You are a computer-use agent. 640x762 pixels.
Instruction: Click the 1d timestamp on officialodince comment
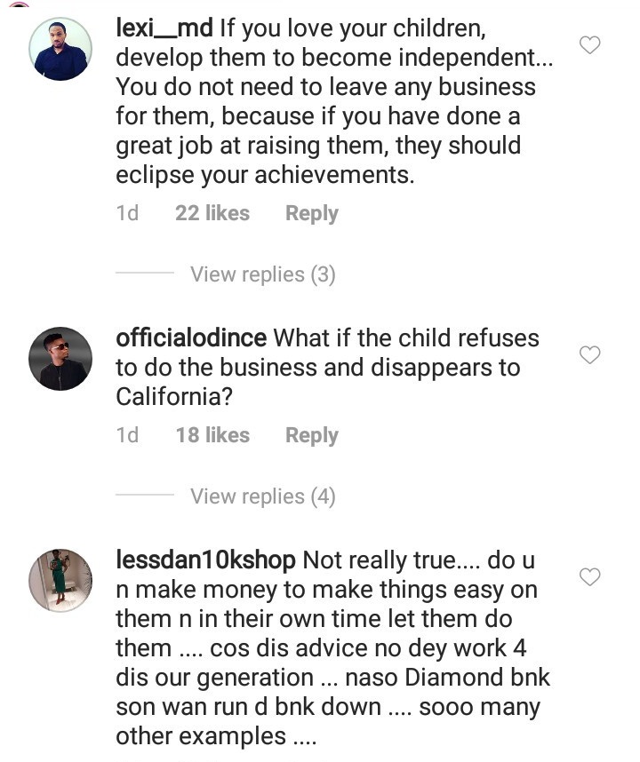(x=127, y=435)
